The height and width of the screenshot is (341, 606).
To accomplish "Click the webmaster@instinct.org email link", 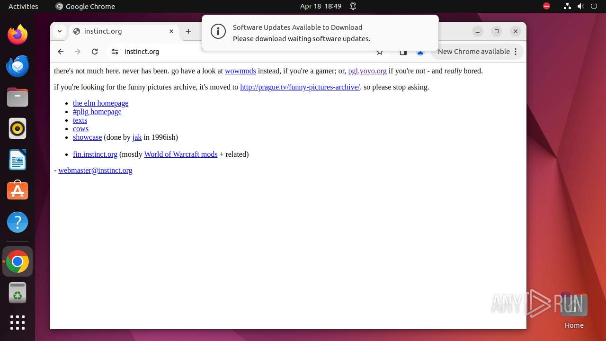I will [x=95, y=170].
